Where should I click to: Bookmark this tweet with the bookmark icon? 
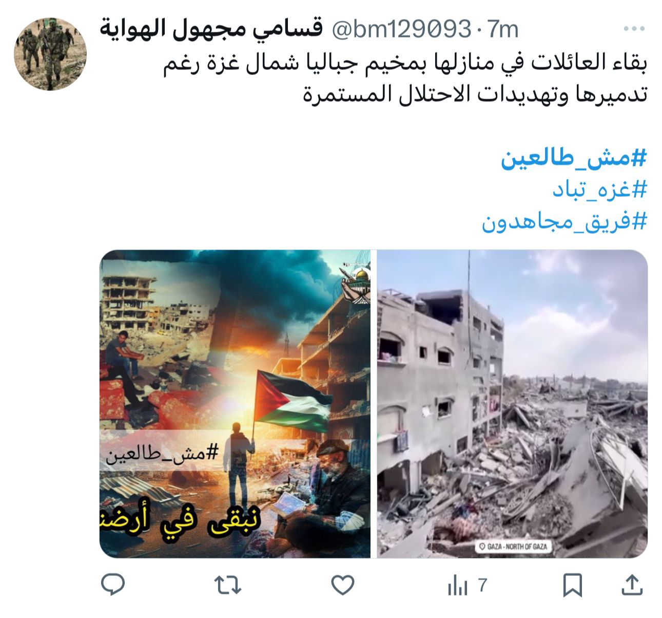pos(572,585)
